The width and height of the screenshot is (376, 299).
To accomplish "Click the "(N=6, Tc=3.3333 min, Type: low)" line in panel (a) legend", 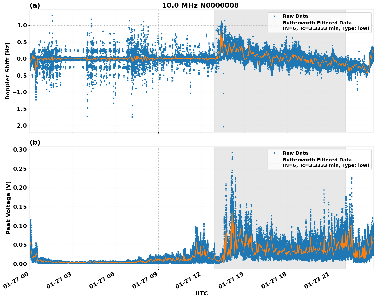I will [x=326, y=28].
